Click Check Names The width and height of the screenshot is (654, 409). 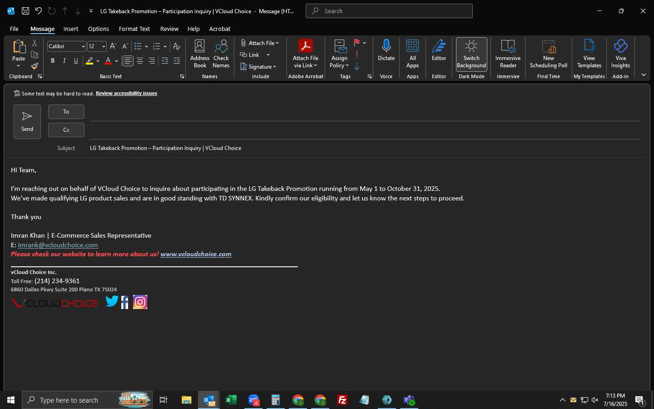pos(221,54)
